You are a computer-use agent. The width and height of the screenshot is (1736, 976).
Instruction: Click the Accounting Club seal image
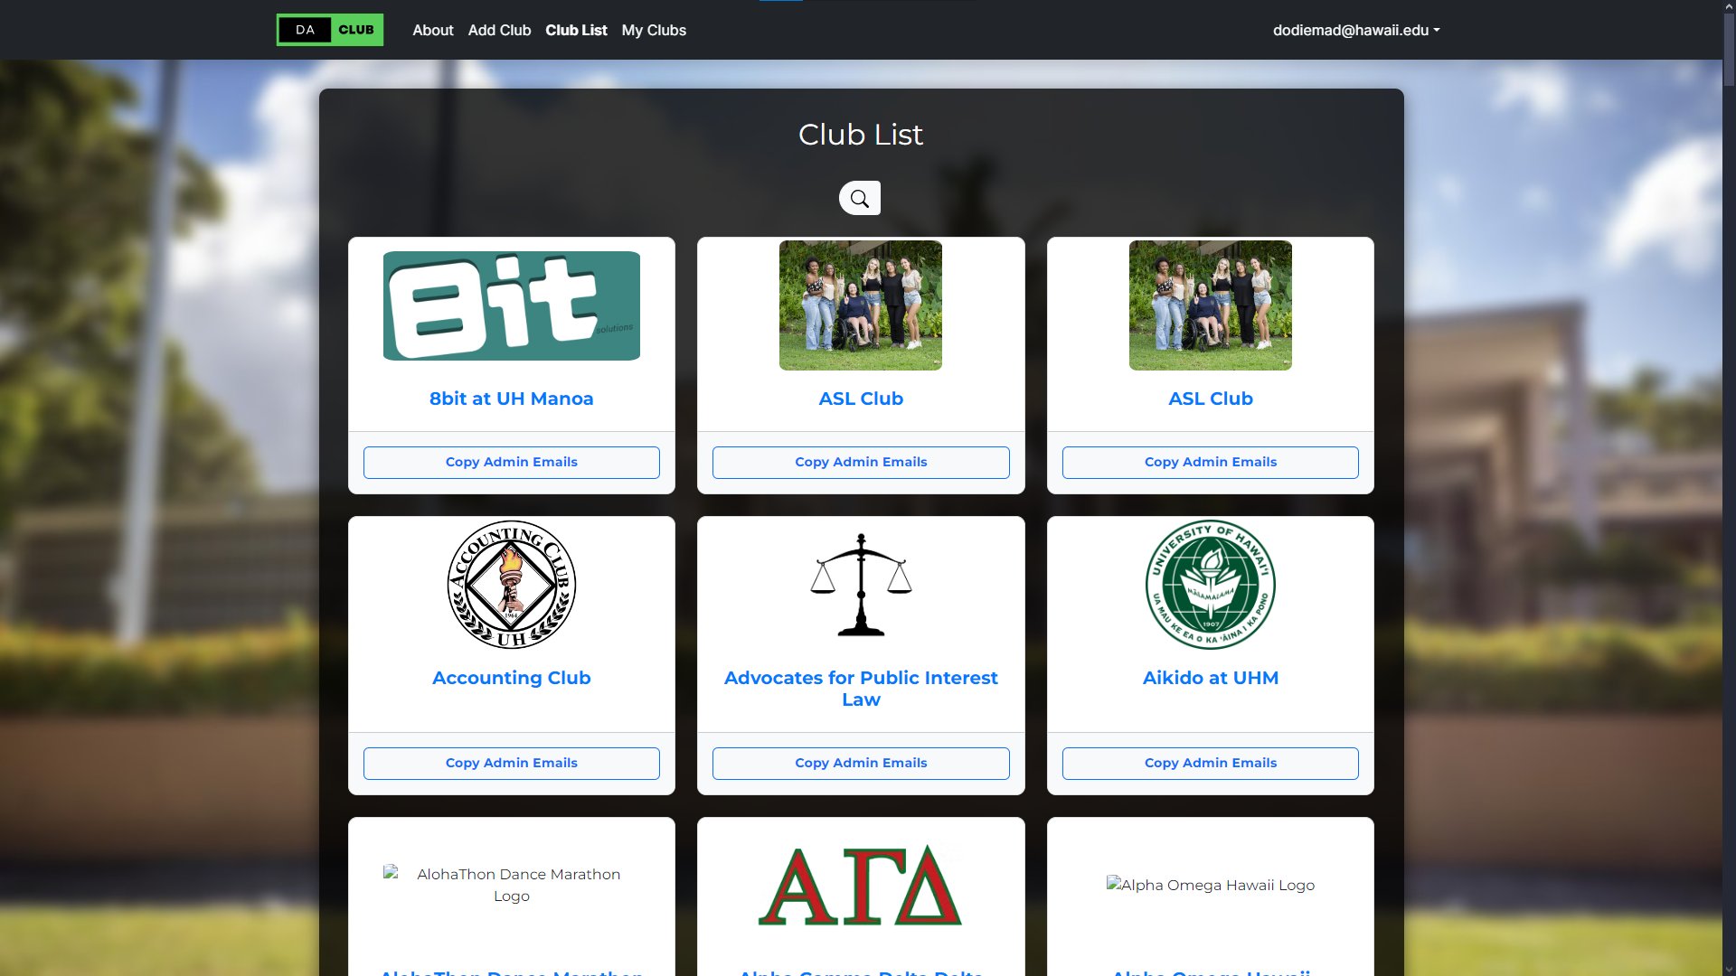click(511, 585)
